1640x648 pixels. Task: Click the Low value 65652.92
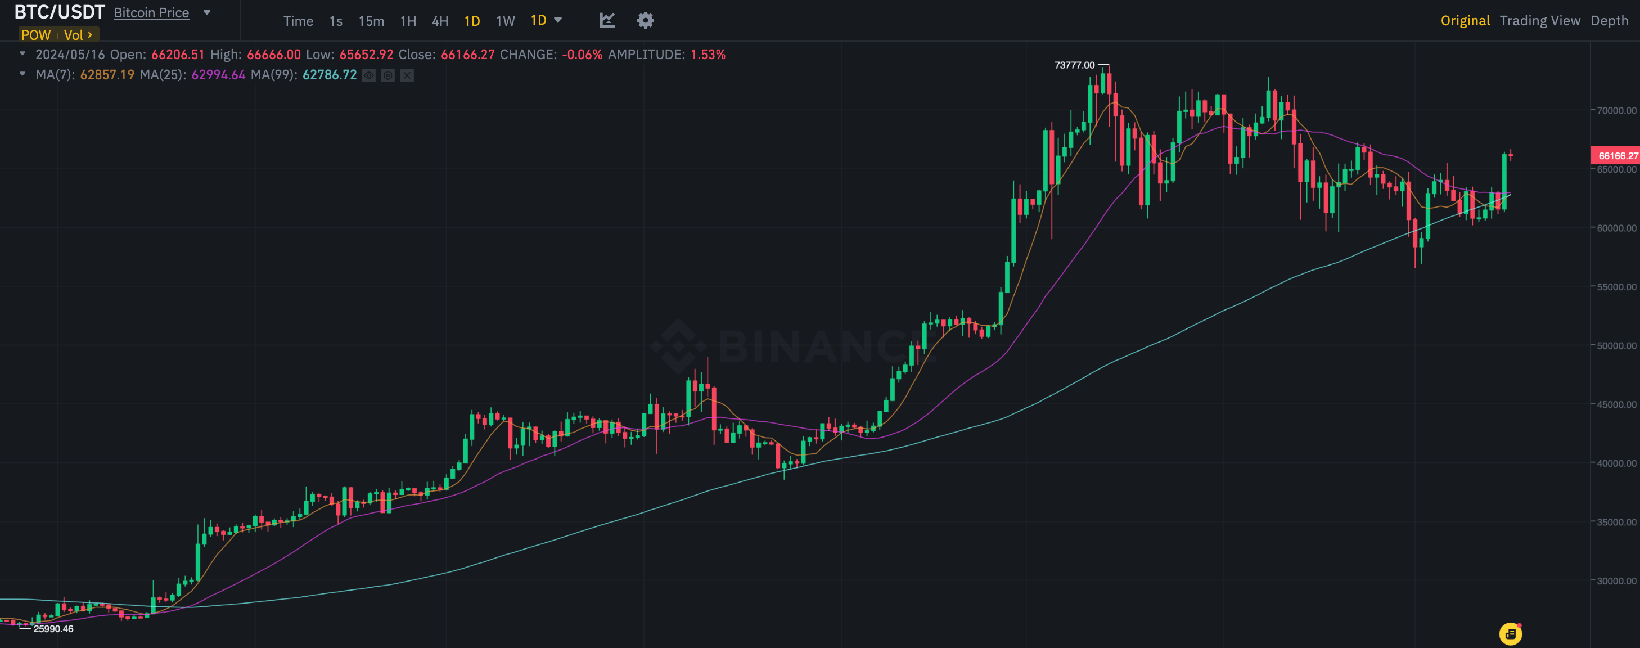pyautogui.click(x=366, y=54)
